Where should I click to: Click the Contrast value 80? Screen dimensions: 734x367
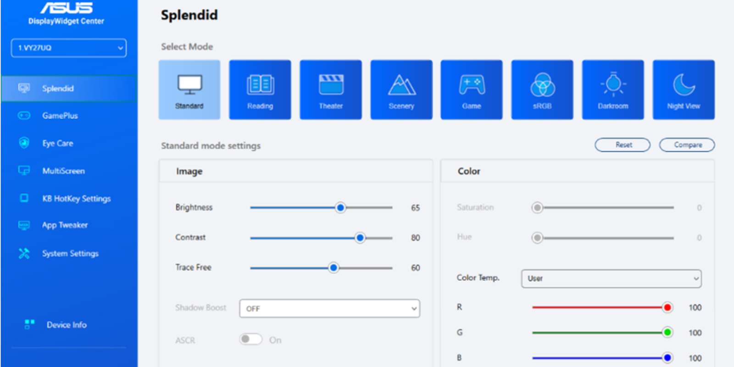coord(415,238)
